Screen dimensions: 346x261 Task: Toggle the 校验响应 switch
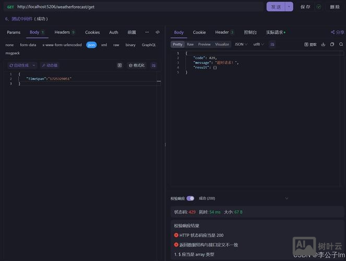pyautogui.click(x=190, y=198)
